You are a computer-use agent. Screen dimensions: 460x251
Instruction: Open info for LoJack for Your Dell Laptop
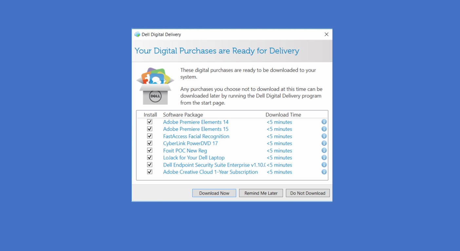324,158
